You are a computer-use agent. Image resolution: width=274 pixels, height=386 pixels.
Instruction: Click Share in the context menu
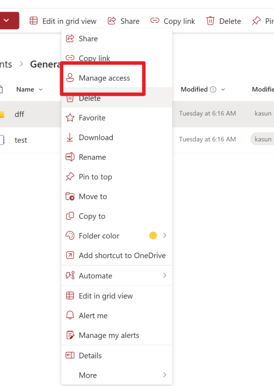pos(117,38)
